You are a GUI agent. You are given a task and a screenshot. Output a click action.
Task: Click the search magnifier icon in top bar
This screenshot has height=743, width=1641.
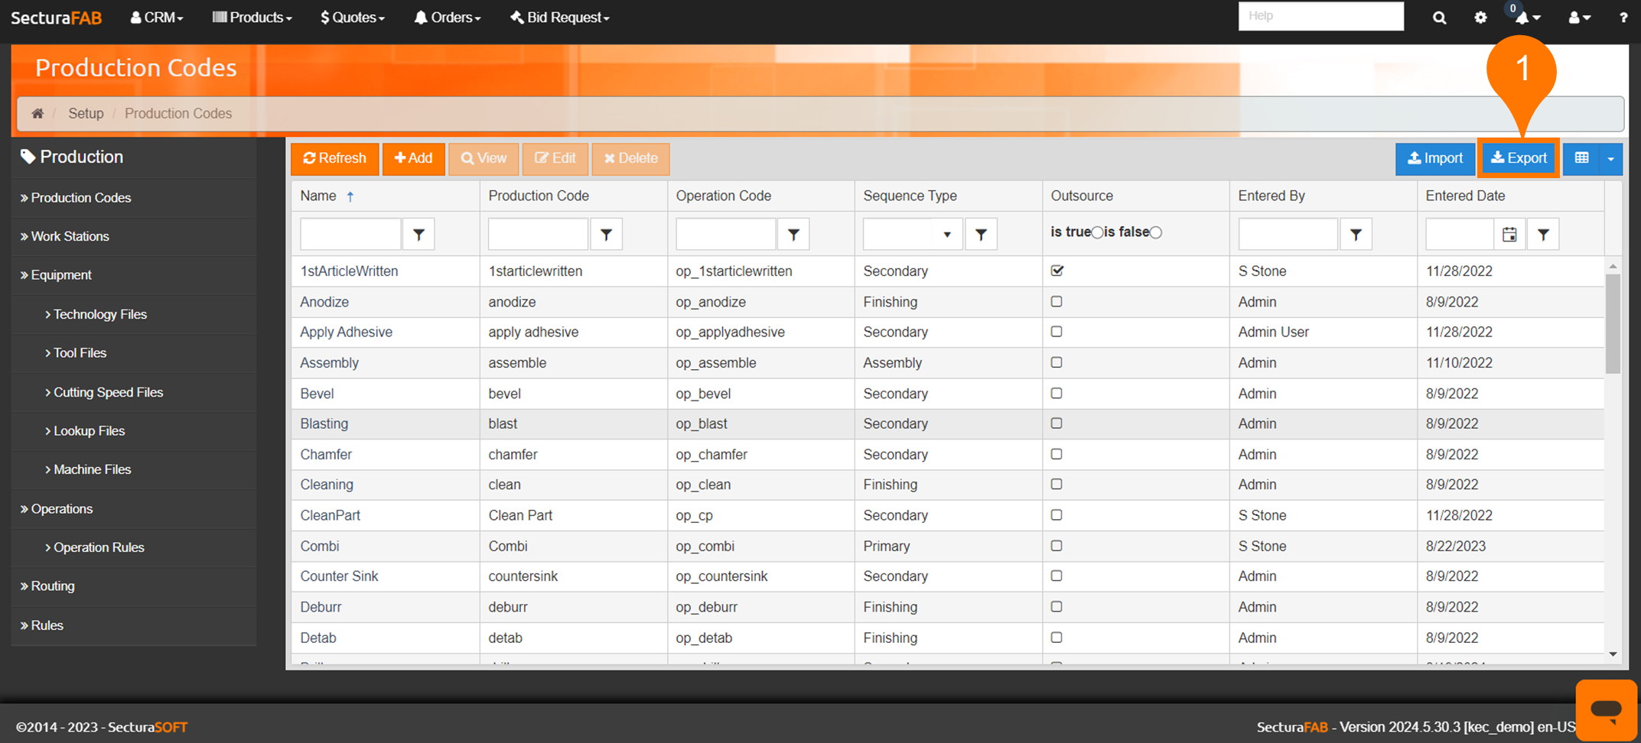1439,18
